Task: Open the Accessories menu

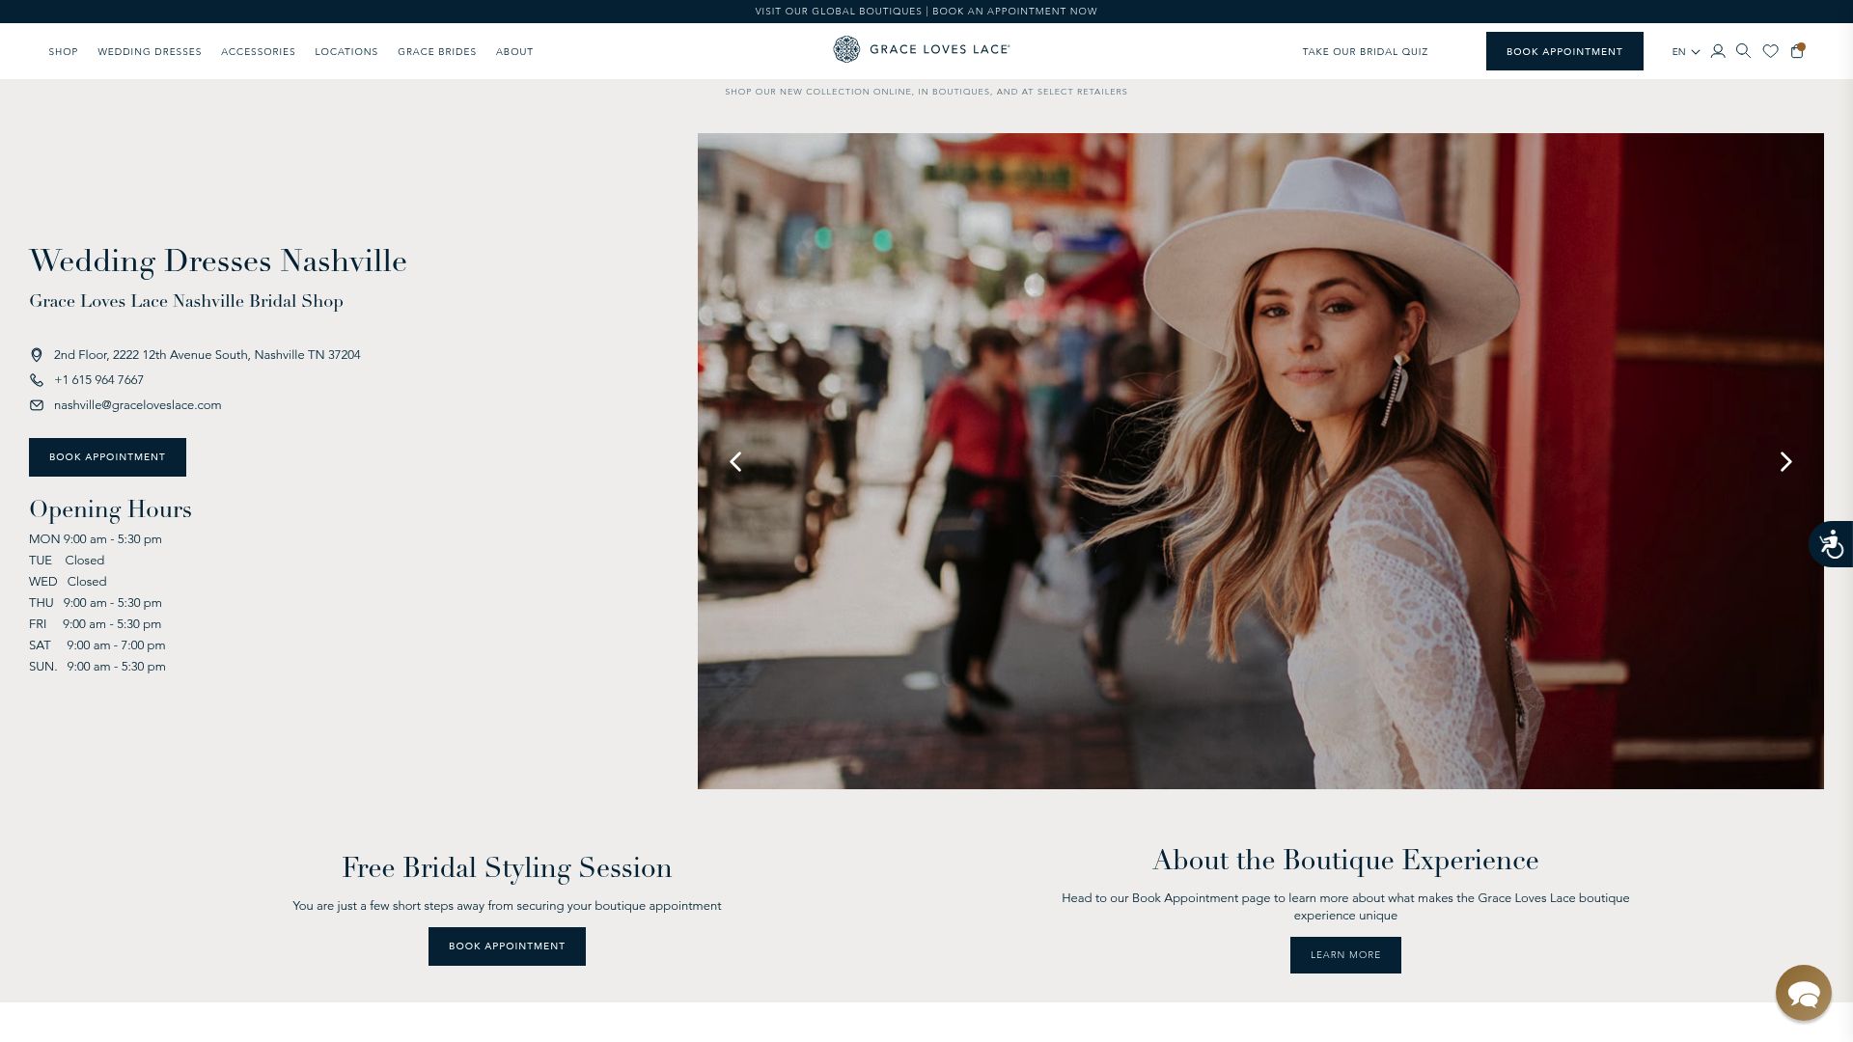Action: coord(258,52)
